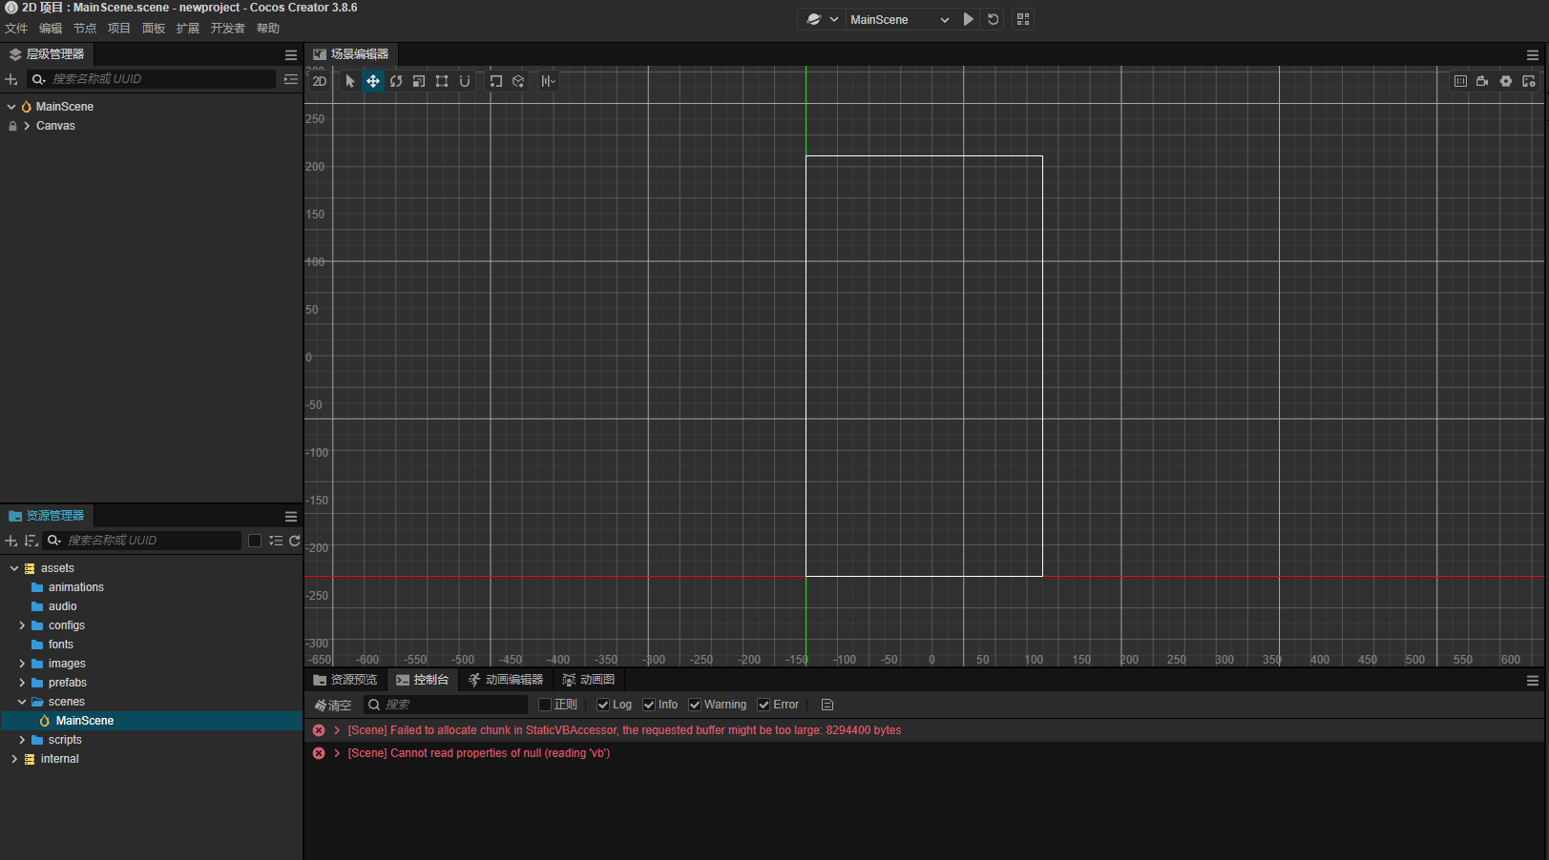This screenshot has height=860, width=1549.
Task: Clear the console with 清空 button
Action: (x=333, y=706)
